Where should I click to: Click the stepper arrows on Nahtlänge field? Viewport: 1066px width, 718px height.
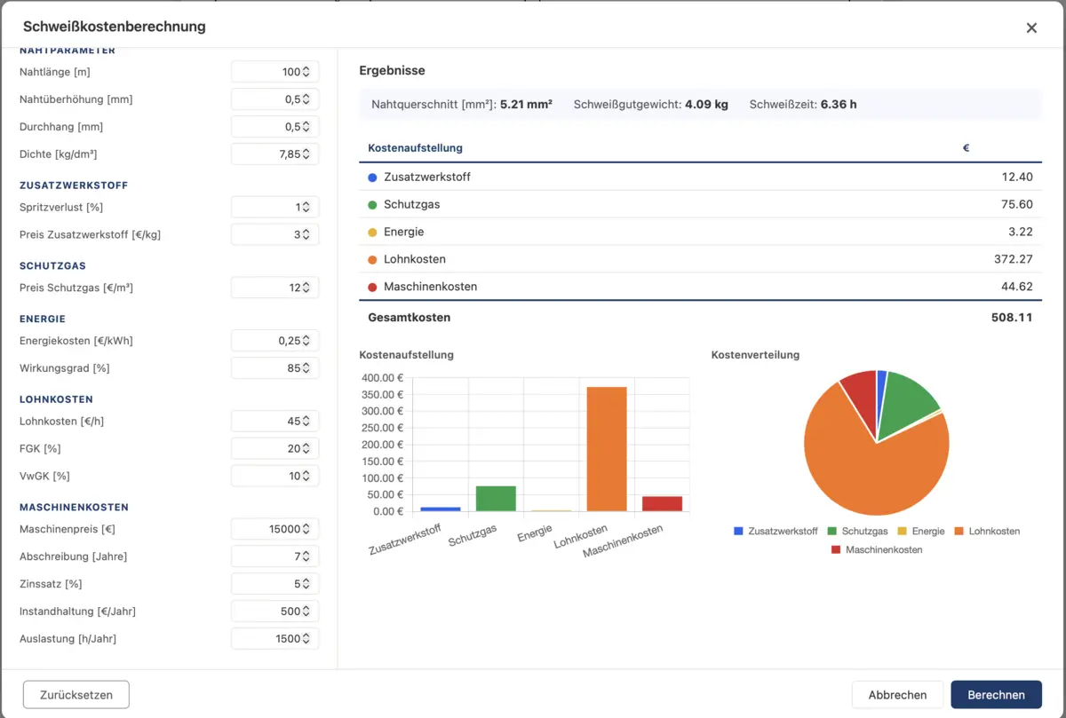pos(306,72)
